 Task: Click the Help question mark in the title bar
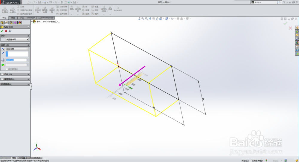(284, 2)
